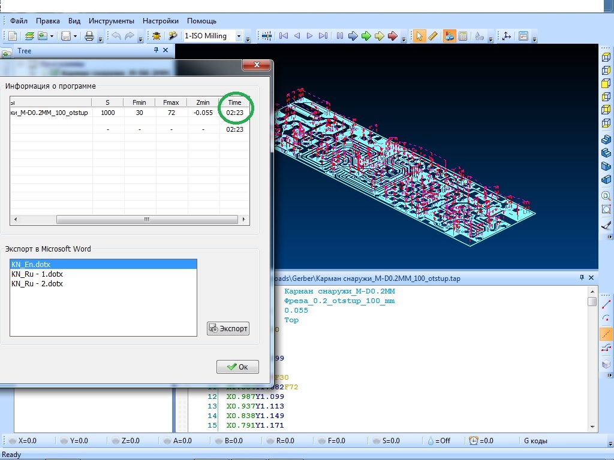This screenshot has width=614, height=460.
Task: Select KN_Ru - 1.dotx template
Action: point(103,274)
